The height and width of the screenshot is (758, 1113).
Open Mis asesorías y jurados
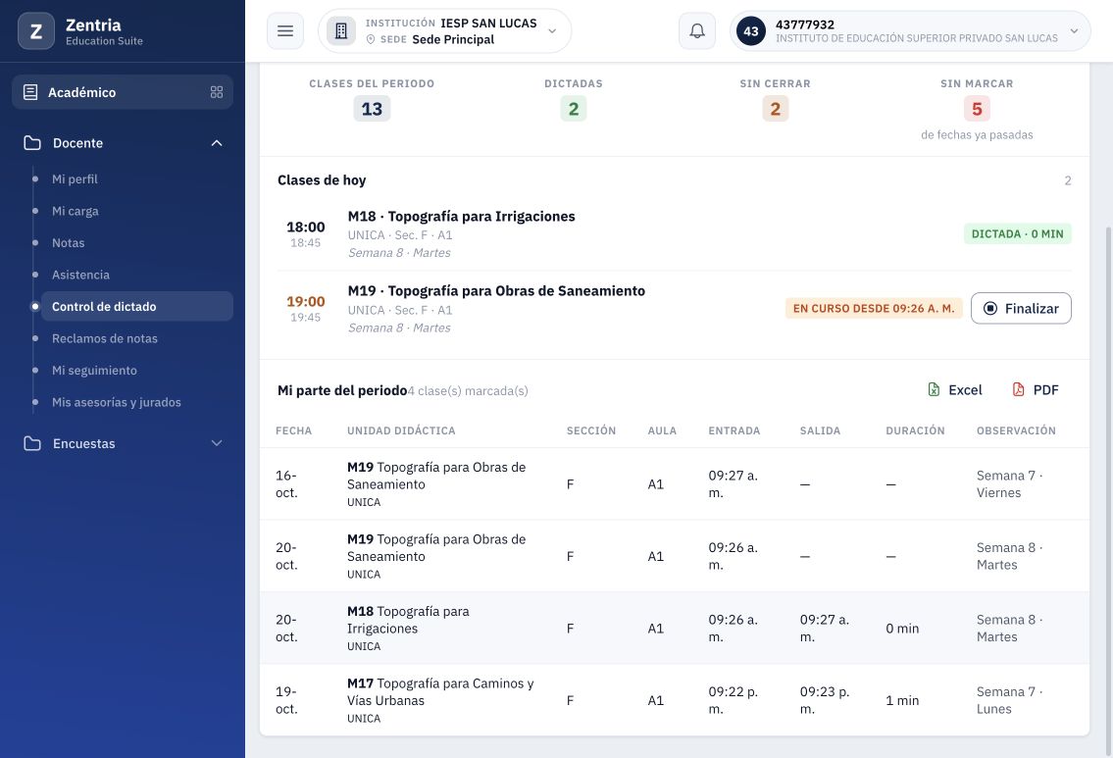(117, 402)
